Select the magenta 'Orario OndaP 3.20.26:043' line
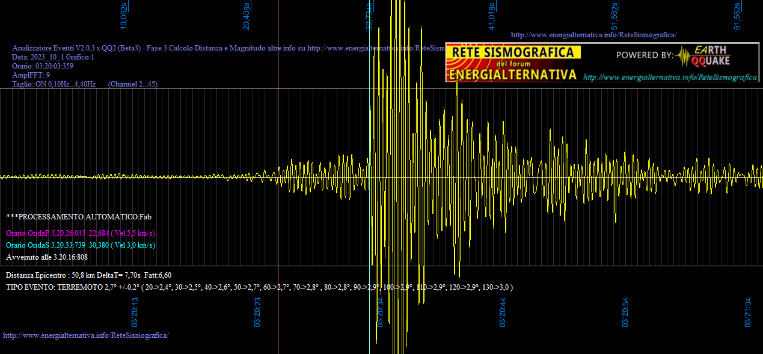The width and height of the screenshot is (763, 354). [81, 233]
